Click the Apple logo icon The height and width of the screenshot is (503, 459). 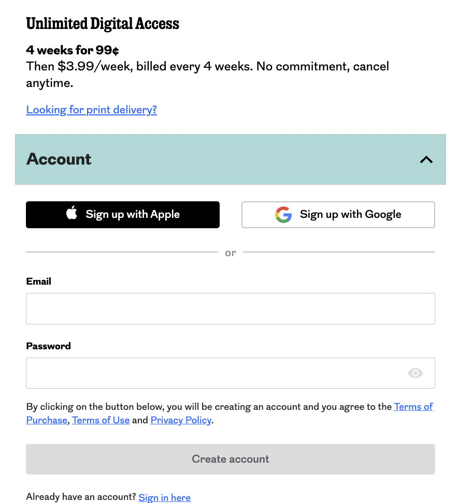[x=72, y=214]
